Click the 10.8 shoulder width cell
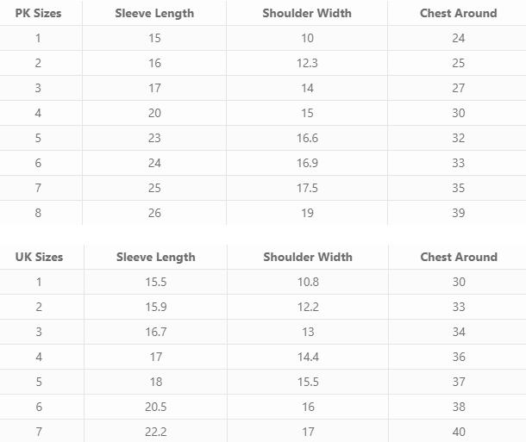Viewport: 526px width, 442px height. click(x=308, y=282)
